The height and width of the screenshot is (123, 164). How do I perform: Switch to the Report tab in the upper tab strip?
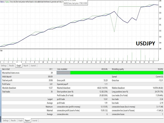point(26,66)
